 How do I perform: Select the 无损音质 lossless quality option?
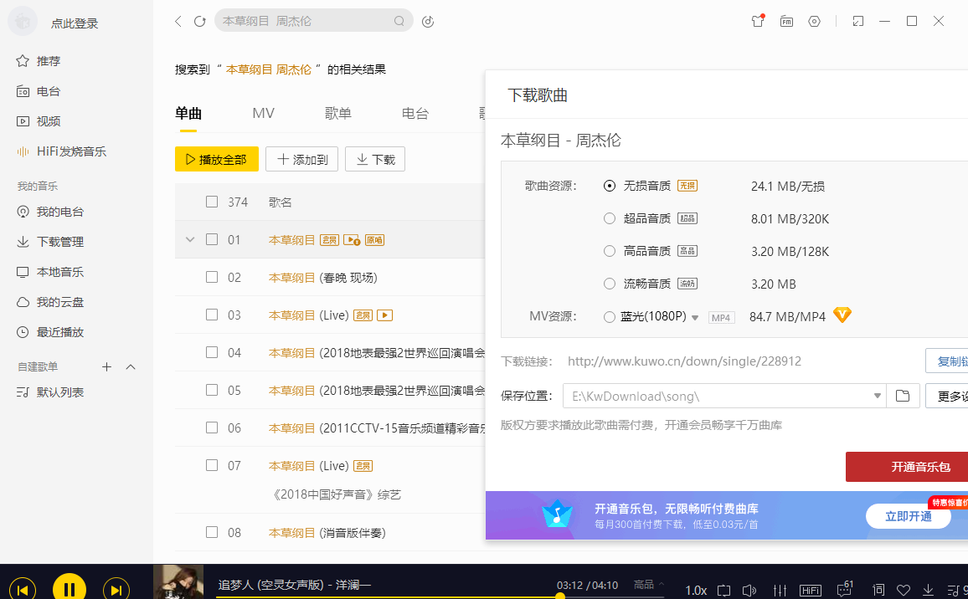pyautogui.click(x=610, y=186)
